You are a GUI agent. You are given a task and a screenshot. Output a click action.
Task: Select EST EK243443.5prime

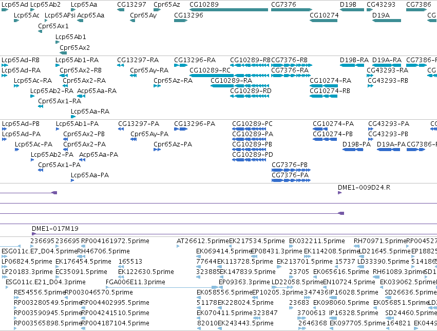(x=245, y=323)
